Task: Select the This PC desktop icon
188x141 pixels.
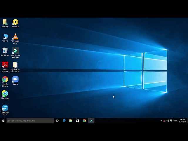Action: (x=5, y=38)
